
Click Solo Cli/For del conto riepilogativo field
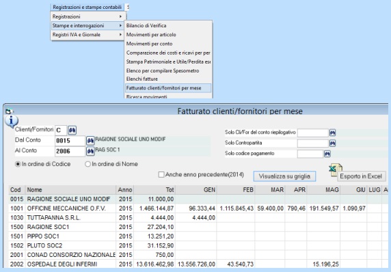[x=312, y=133]
